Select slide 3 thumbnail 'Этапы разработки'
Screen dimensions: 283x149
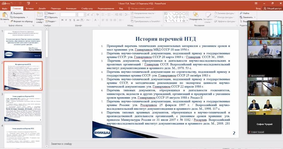pos(23,107)
